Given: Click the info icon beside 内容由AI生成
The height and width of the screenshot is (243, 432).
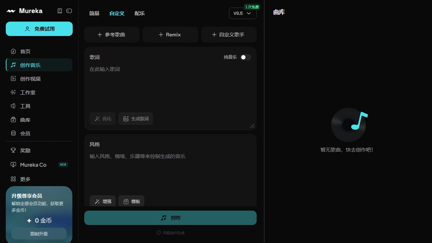Looking at the screenshot, I should coord(158,233).
